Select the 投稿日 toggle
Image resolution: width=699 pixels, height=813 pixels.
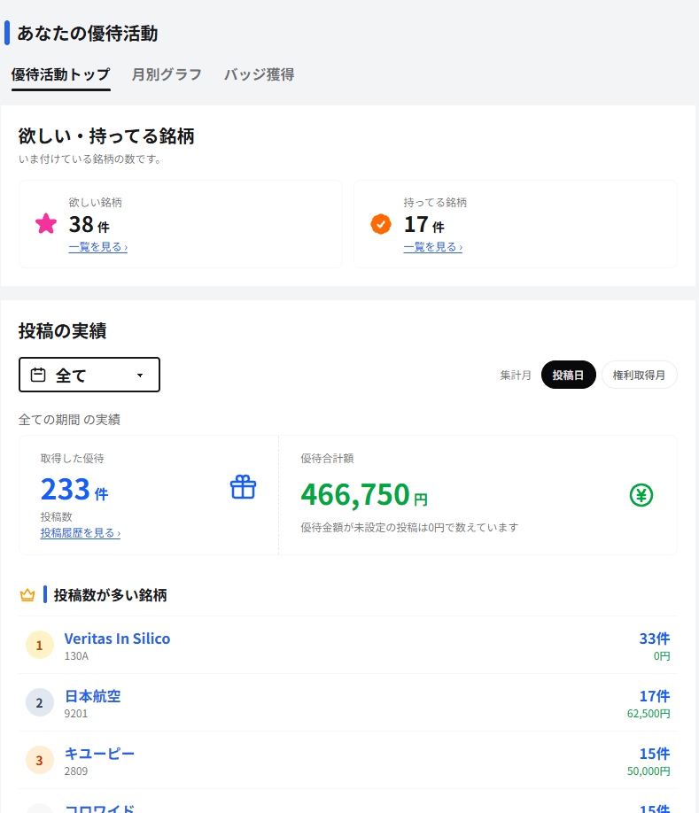tap(569, 375)
